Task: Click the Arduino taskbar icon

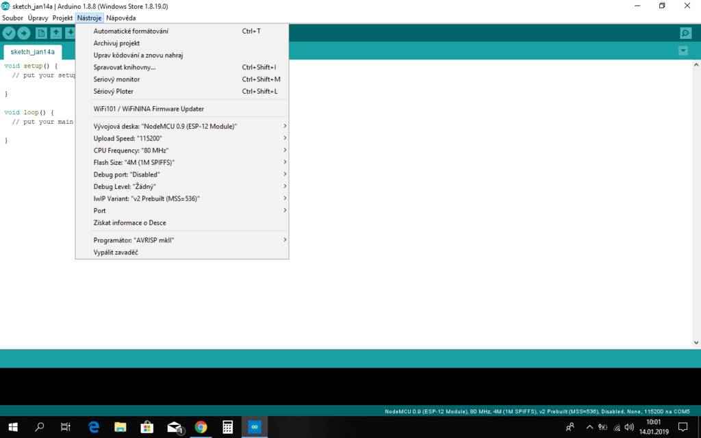Action: (255, 427)
